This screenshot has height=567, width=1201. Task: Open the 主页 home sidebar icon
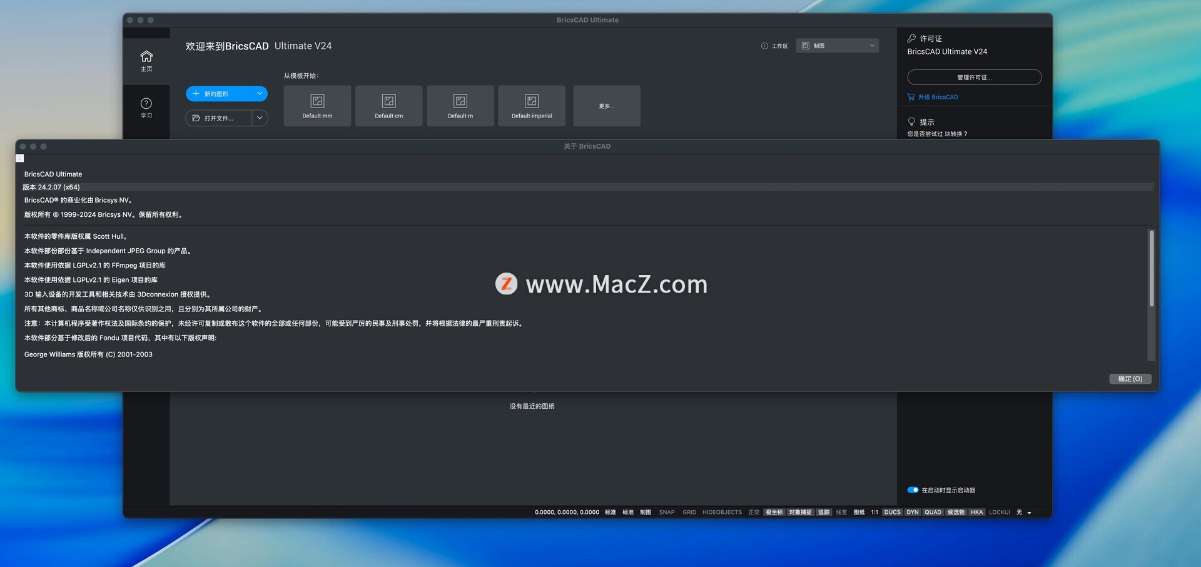[146, 61]
